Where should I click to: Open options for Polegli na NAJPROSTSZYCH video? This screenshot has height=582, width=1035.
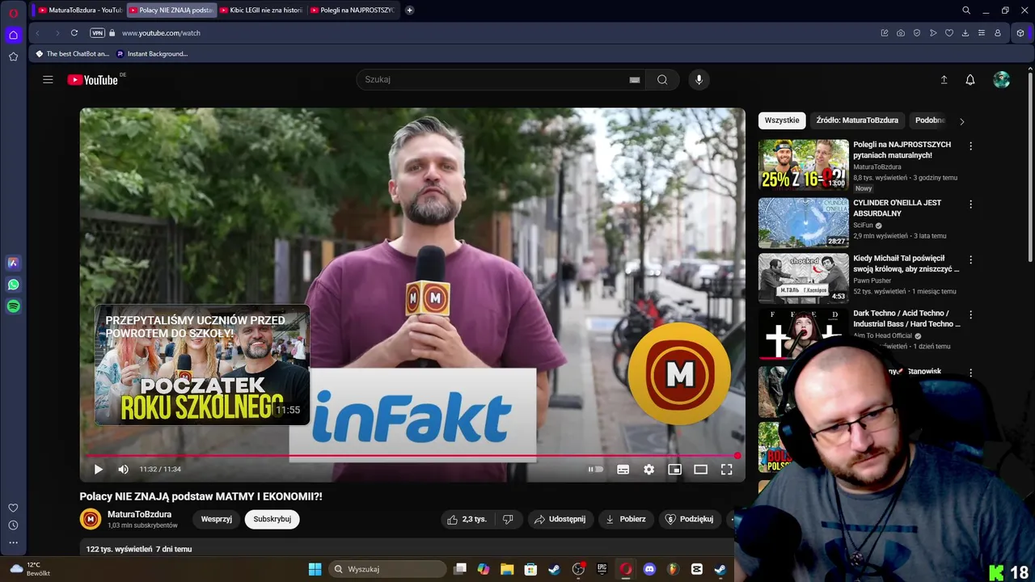point(971,146)
